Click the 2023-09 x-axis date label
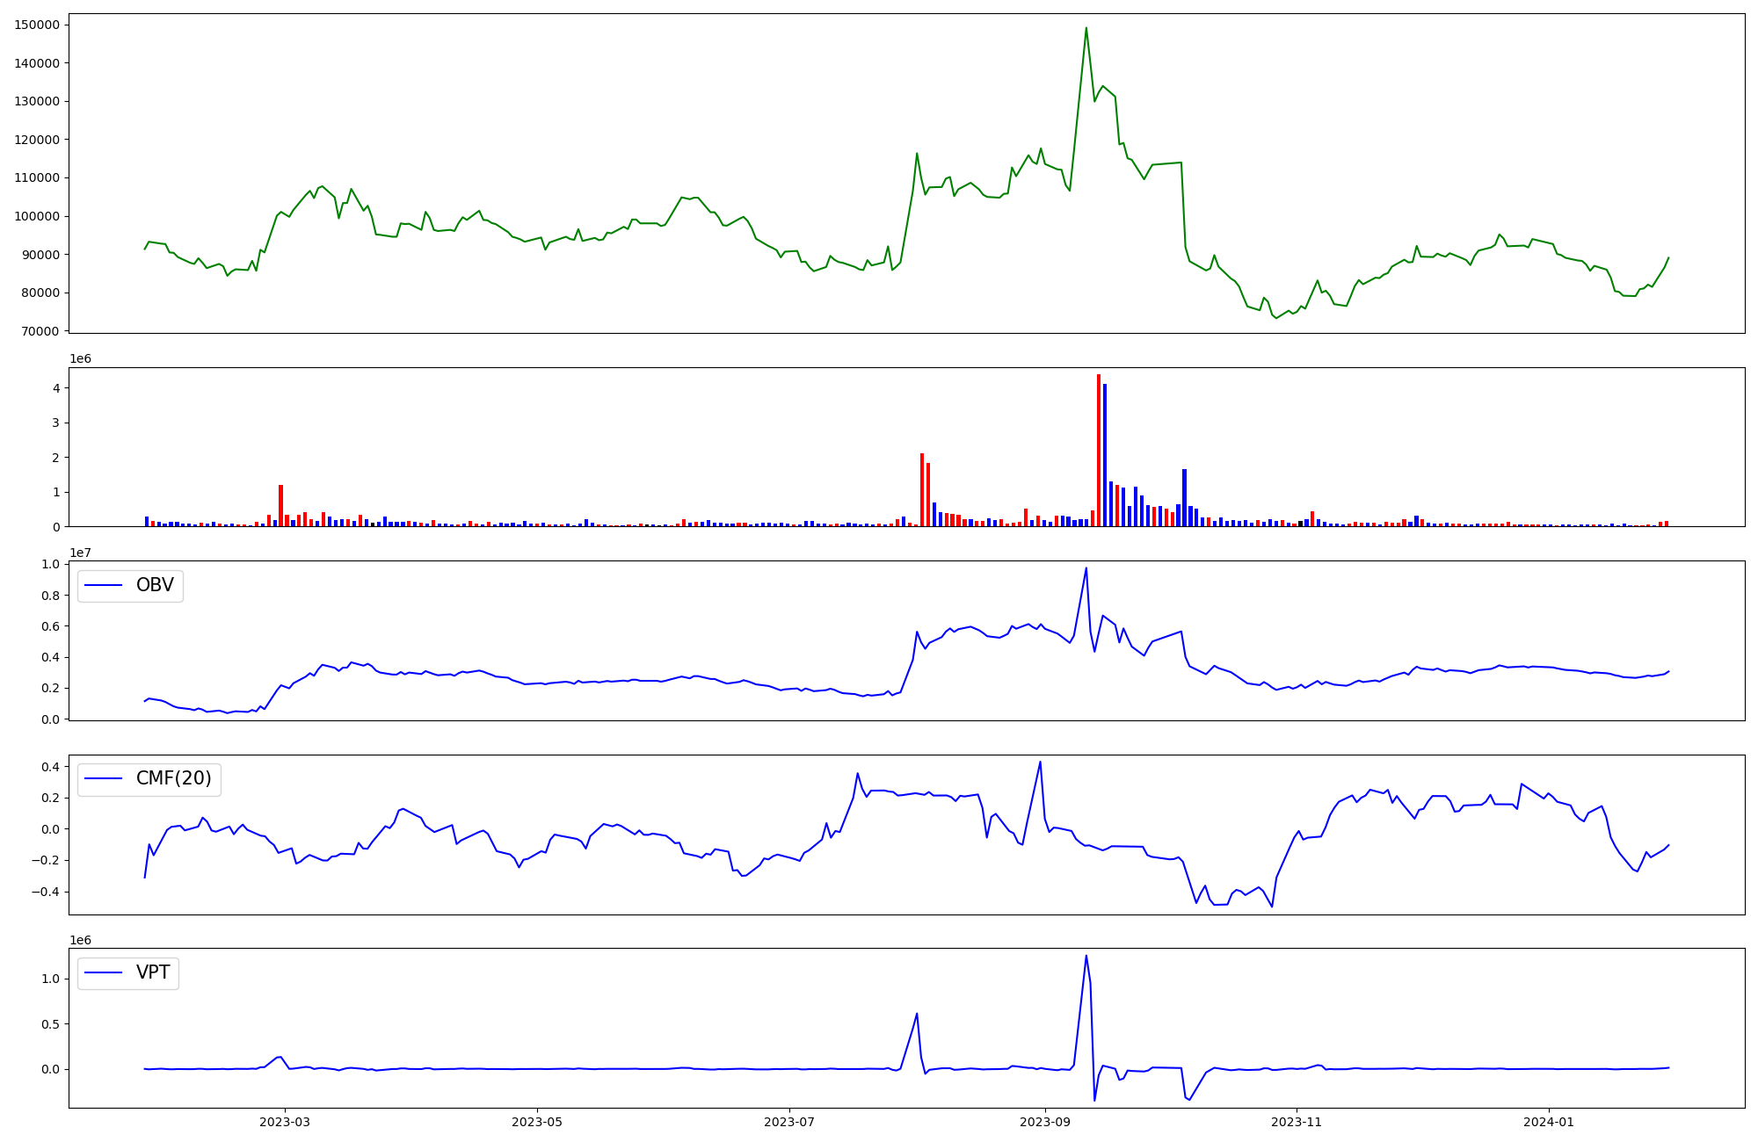 pos(1045,1122)
